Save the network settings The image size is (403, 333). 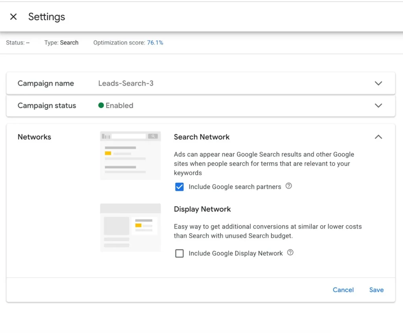376,290
